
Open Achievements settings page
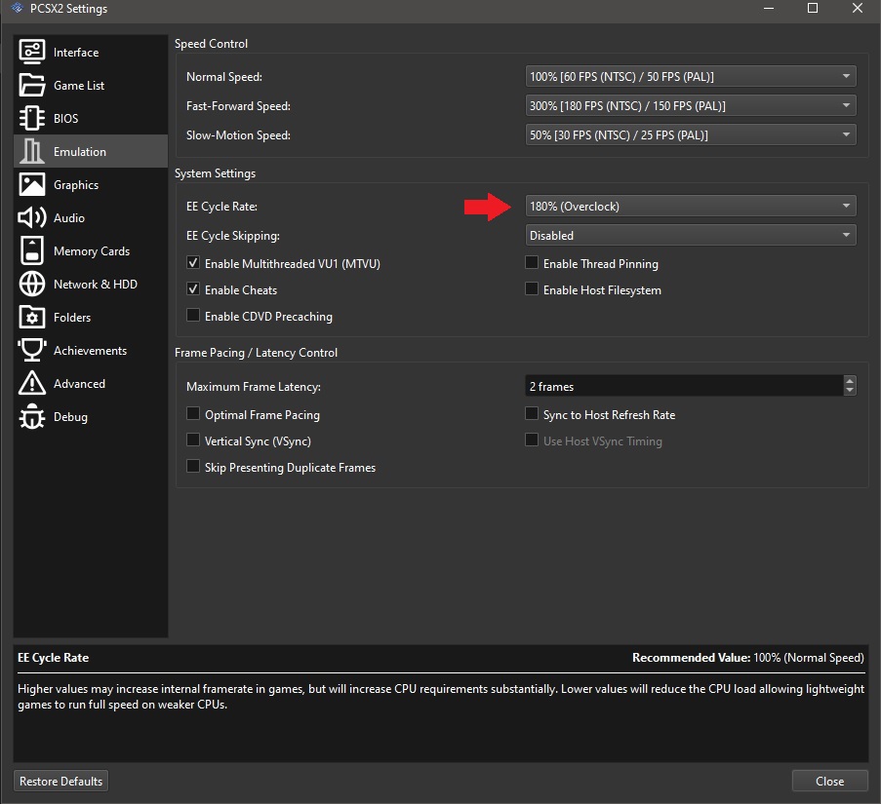click(91, 350)
